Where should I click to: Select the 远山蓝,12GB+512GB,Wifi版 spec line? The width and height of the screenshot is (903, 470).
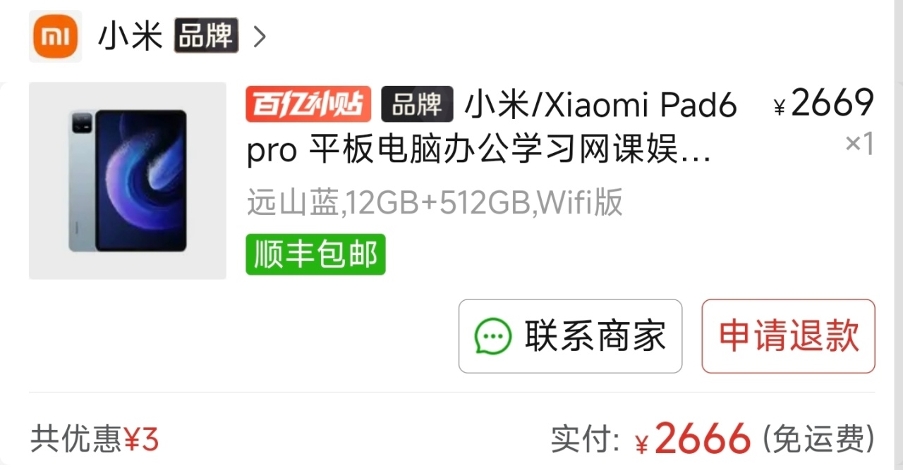pyautogui.click(x=435, y=203)
